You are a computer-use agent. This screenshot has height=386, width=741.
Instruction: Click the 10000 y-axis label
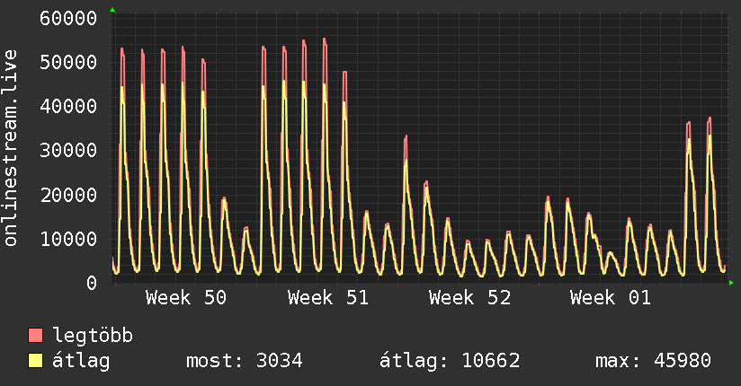[x=68, y=239]
